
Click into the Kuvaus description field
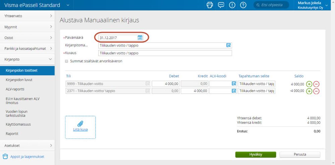165,53
